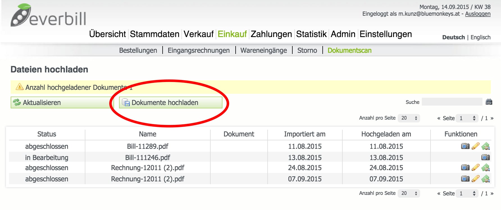Screen dimensions: 501x210
Task: Click camera icon in the 07.09.2015 row
Action: 465,179
